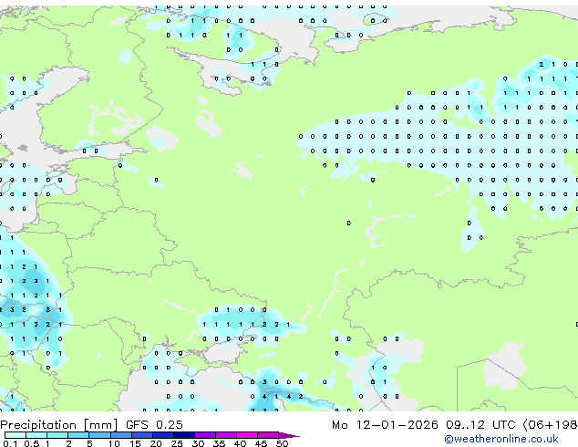Pick the 45–50 mm legend swatch
578x447 pixels.
click(x=268, y=435)
